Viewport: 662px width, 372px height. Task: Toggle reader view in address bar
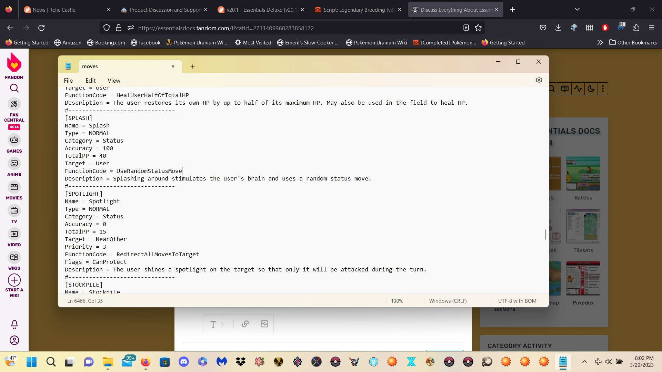pos(466,28)
